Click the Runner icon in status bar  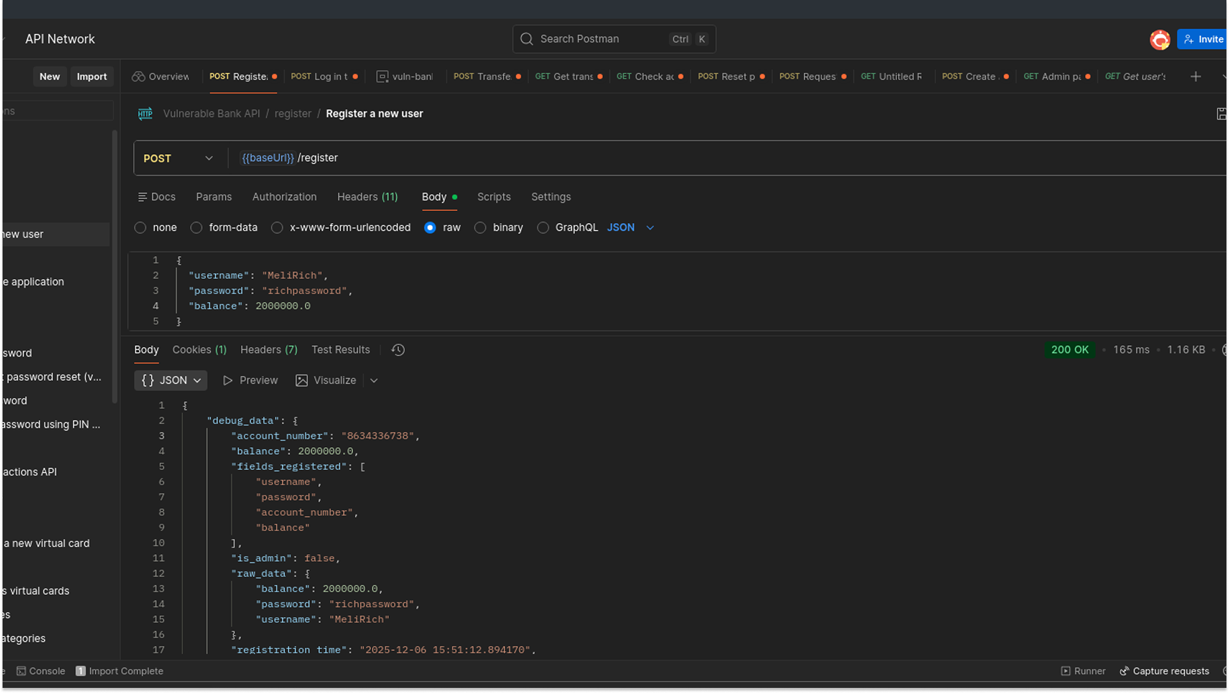[x=1066, y=671]
